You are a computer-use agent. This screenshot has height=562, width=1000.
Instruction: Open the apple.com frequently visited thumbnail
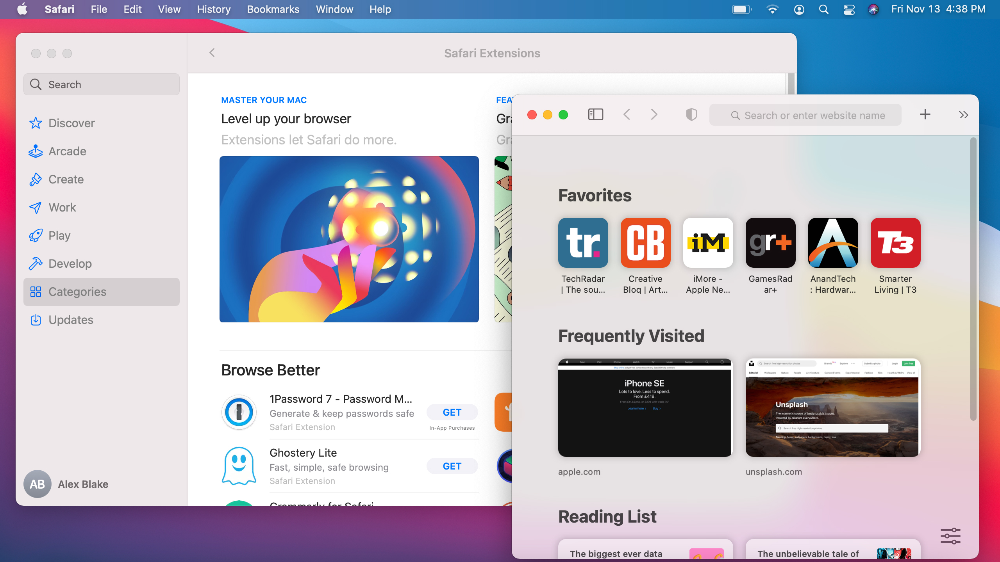(x=645, y=408)
